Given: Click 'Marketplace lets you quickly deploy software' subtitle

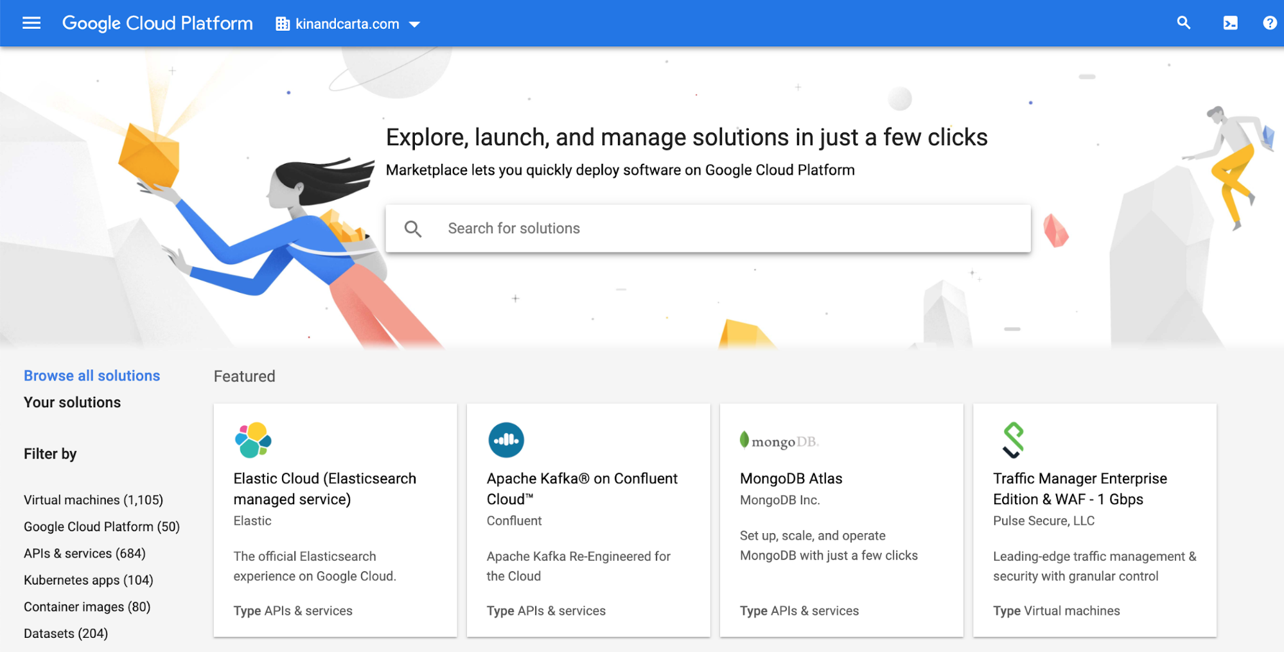Looking at the screenshot, I should pyautogui.click(x=620, y=170).
